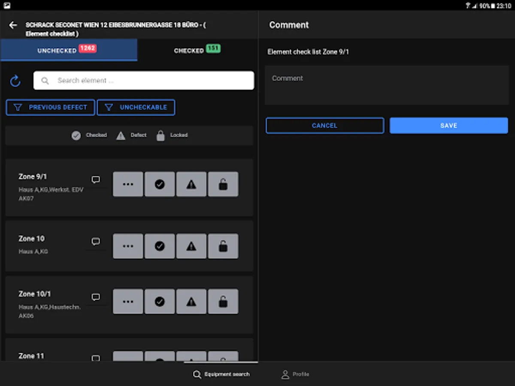Mark Zone 9/1 as checked
The height and width of the screenshot is (386, 515).
(160, 184)
